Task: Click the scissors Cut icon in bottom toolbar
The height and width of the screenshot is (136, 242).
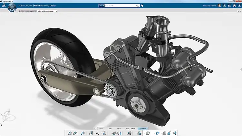Action: click(x=175, y=133)
